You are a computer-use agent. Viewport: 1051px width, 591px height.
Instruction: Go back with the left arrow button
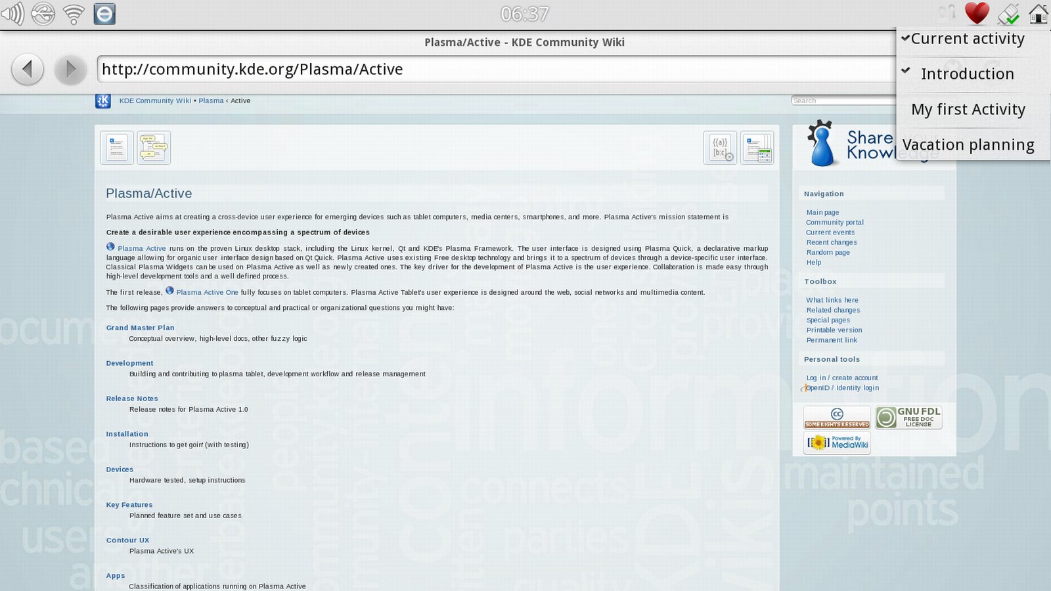click(x=28, y=69)
